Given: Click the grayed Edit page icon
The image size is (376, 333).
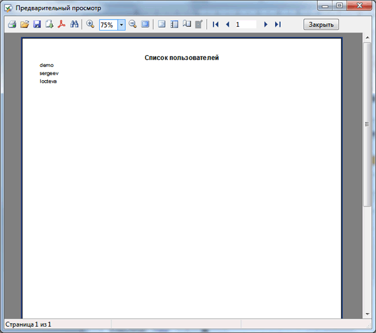Looking at the screenshot, I should 199,24.
